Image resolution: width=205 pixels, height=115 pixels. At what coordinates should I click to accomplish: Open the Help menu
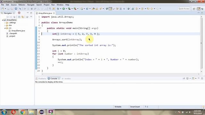[x=67, y=5]
